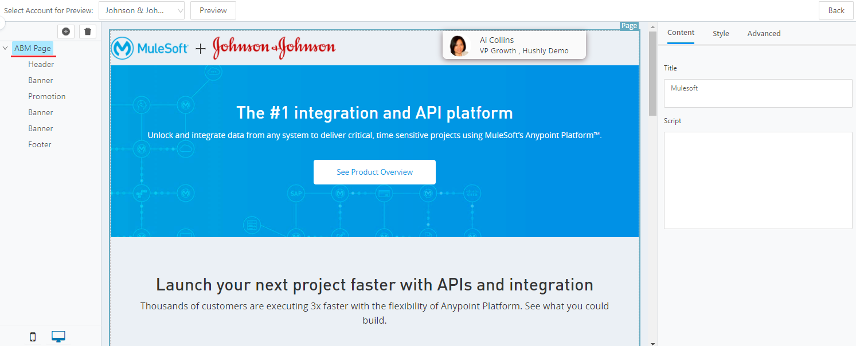
Task: Click the add element plus icon
Action: point(66,32)
